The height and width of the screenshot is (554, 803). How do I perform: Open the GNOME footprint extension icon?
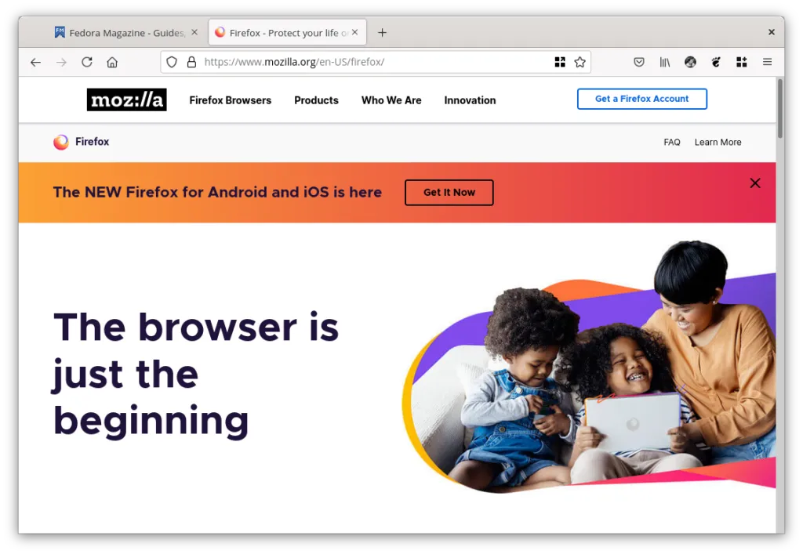[716, 62]
